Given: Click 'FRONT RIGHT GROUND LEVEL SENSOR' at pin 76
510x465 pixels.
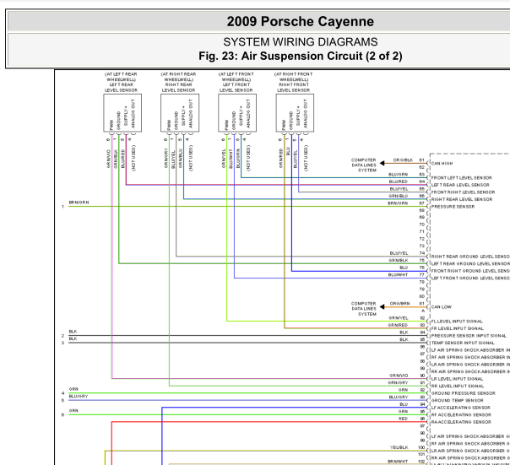Looking at the screenshot, I should click(x=470, y=271).
